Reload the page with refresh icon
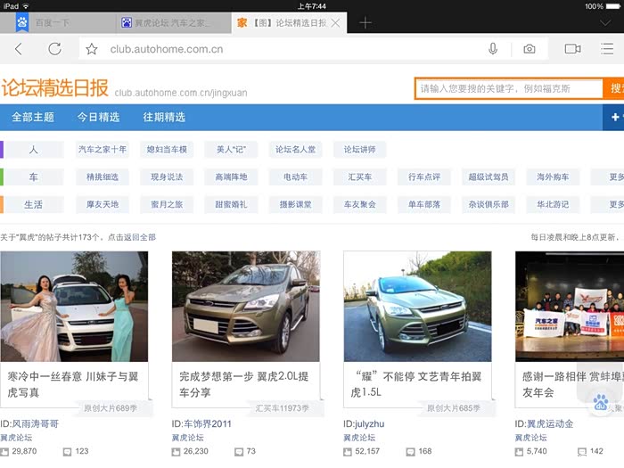Screen dimensions: 624x468 [54, 49]
